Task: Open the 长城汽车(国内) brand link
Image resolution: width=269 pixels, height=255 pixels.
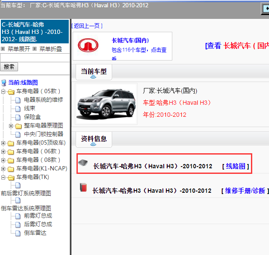Action: coord(130,40)
